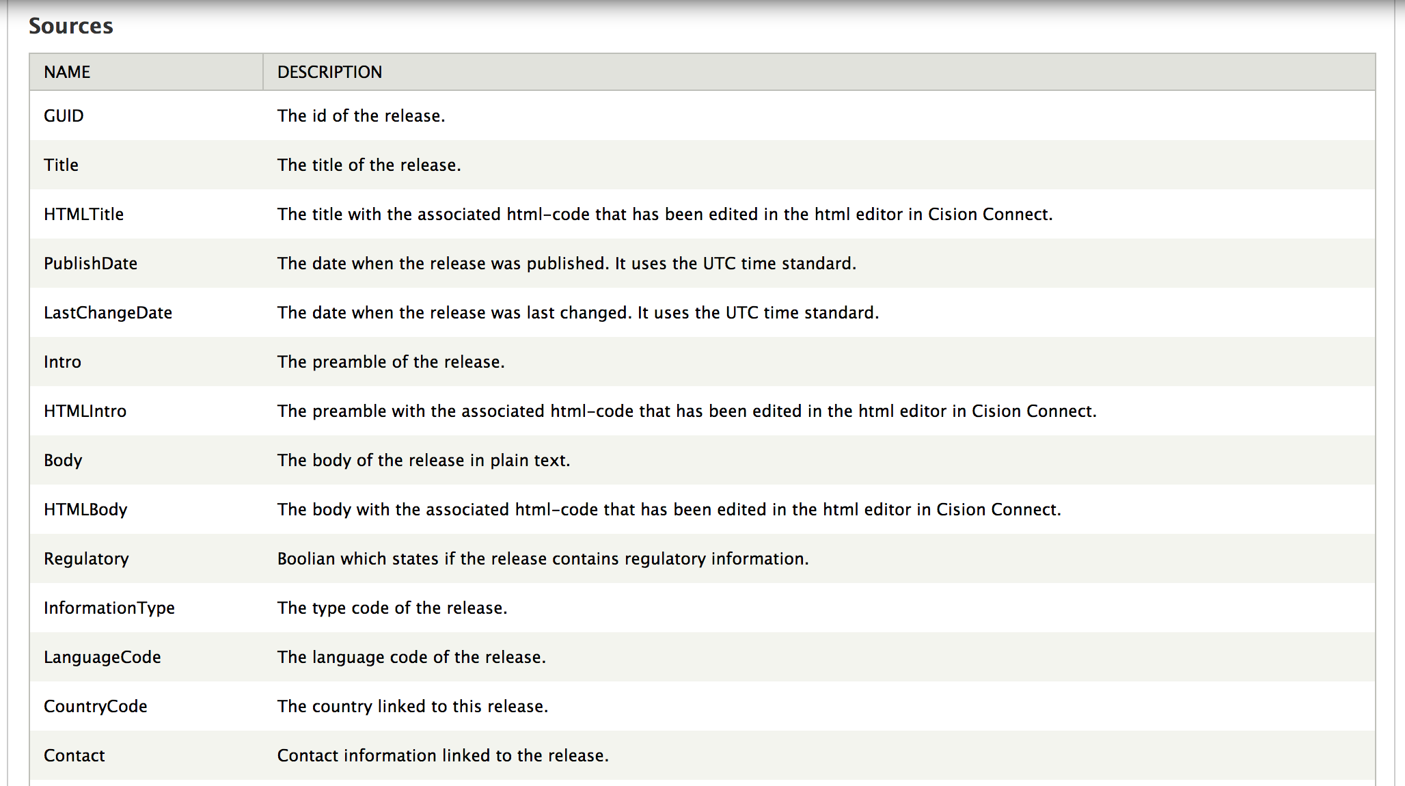Click the Boolian regulatory information description
This screenshot has height=786, width=1405.
(x=543, y=558)
